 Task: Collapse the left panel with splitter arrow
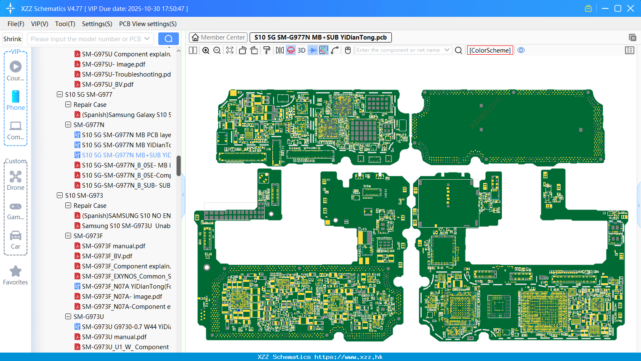tap(183, 194)
